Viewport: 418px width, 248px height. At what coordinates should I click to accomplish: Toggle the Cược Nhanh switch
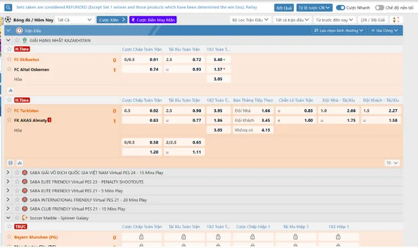click(x=341, y=8)
